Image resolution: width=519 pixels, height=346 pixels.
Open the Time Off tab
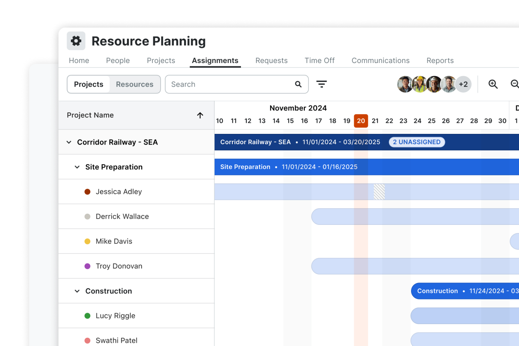point(320,61)
